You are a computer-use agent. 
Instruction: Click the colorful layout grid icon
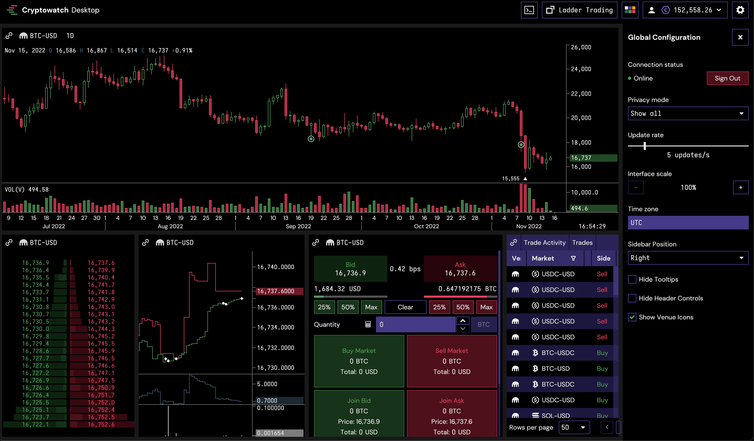tap(630, 10)
